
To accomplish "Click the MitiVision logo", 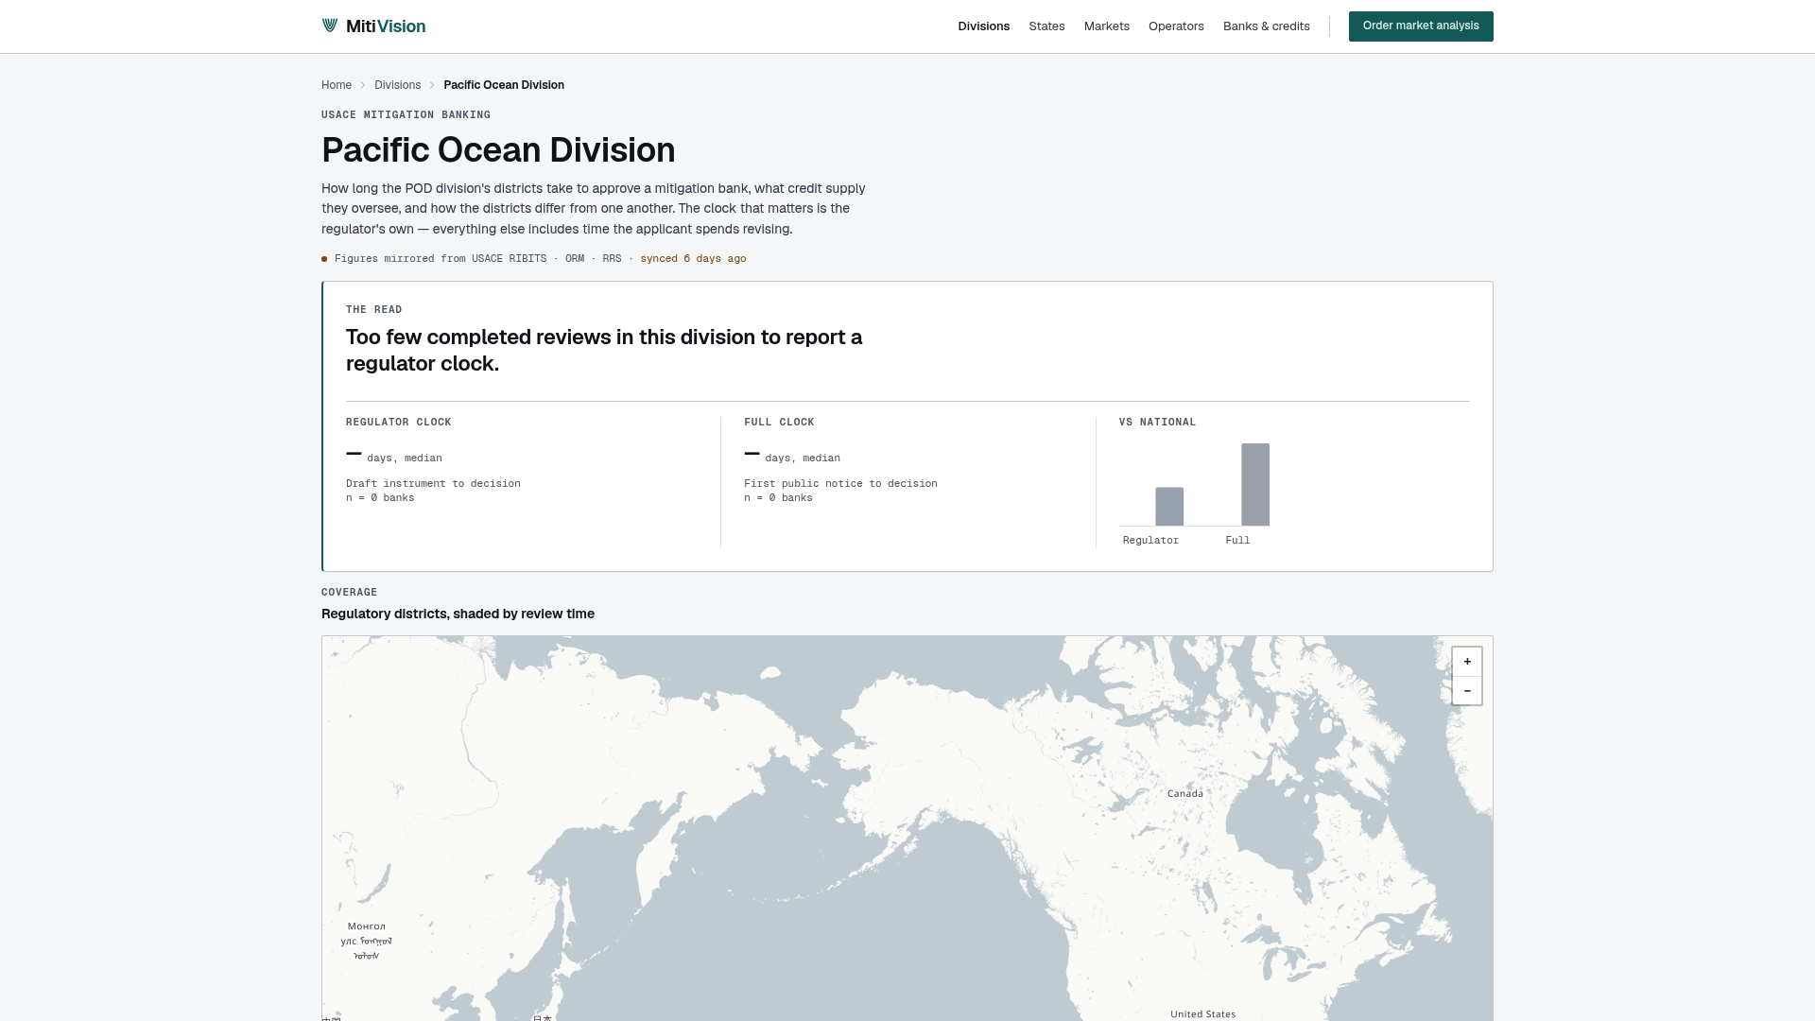I will [x=373, y=26].
